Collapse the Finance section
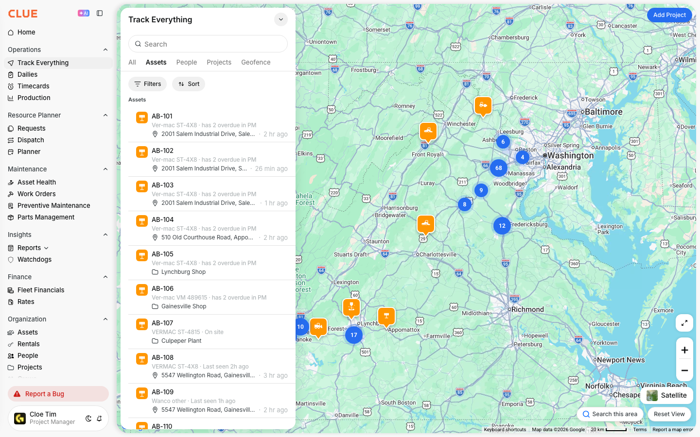This screenshot has height=437, width=700. pos(105,277)
